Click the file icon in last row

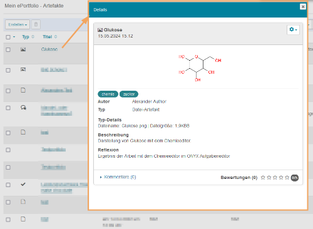[23, 219]
